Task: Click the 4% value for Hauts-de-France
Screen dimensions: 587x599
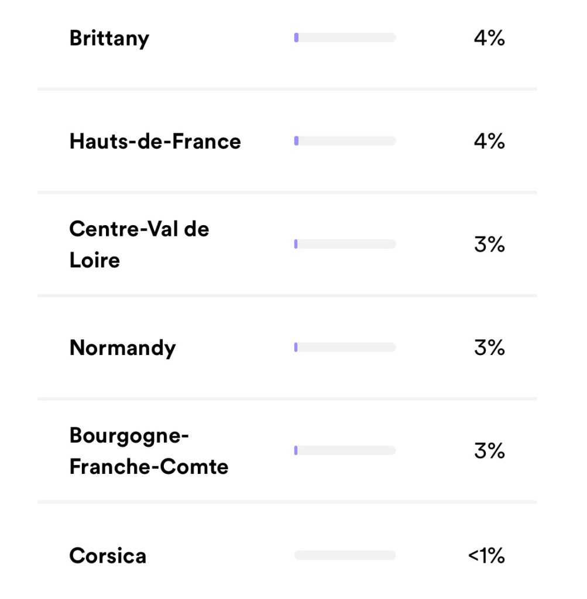Action: [489, 142]
